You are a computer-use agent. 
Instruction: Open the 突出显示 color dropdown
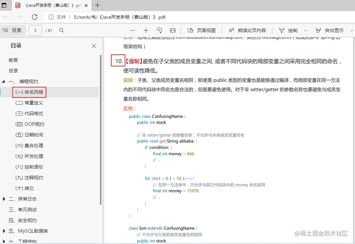pyautogui.click(x=352, y=30)
